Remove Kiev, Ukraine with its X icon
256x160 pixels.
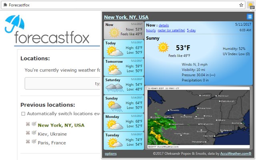point(28,133)
